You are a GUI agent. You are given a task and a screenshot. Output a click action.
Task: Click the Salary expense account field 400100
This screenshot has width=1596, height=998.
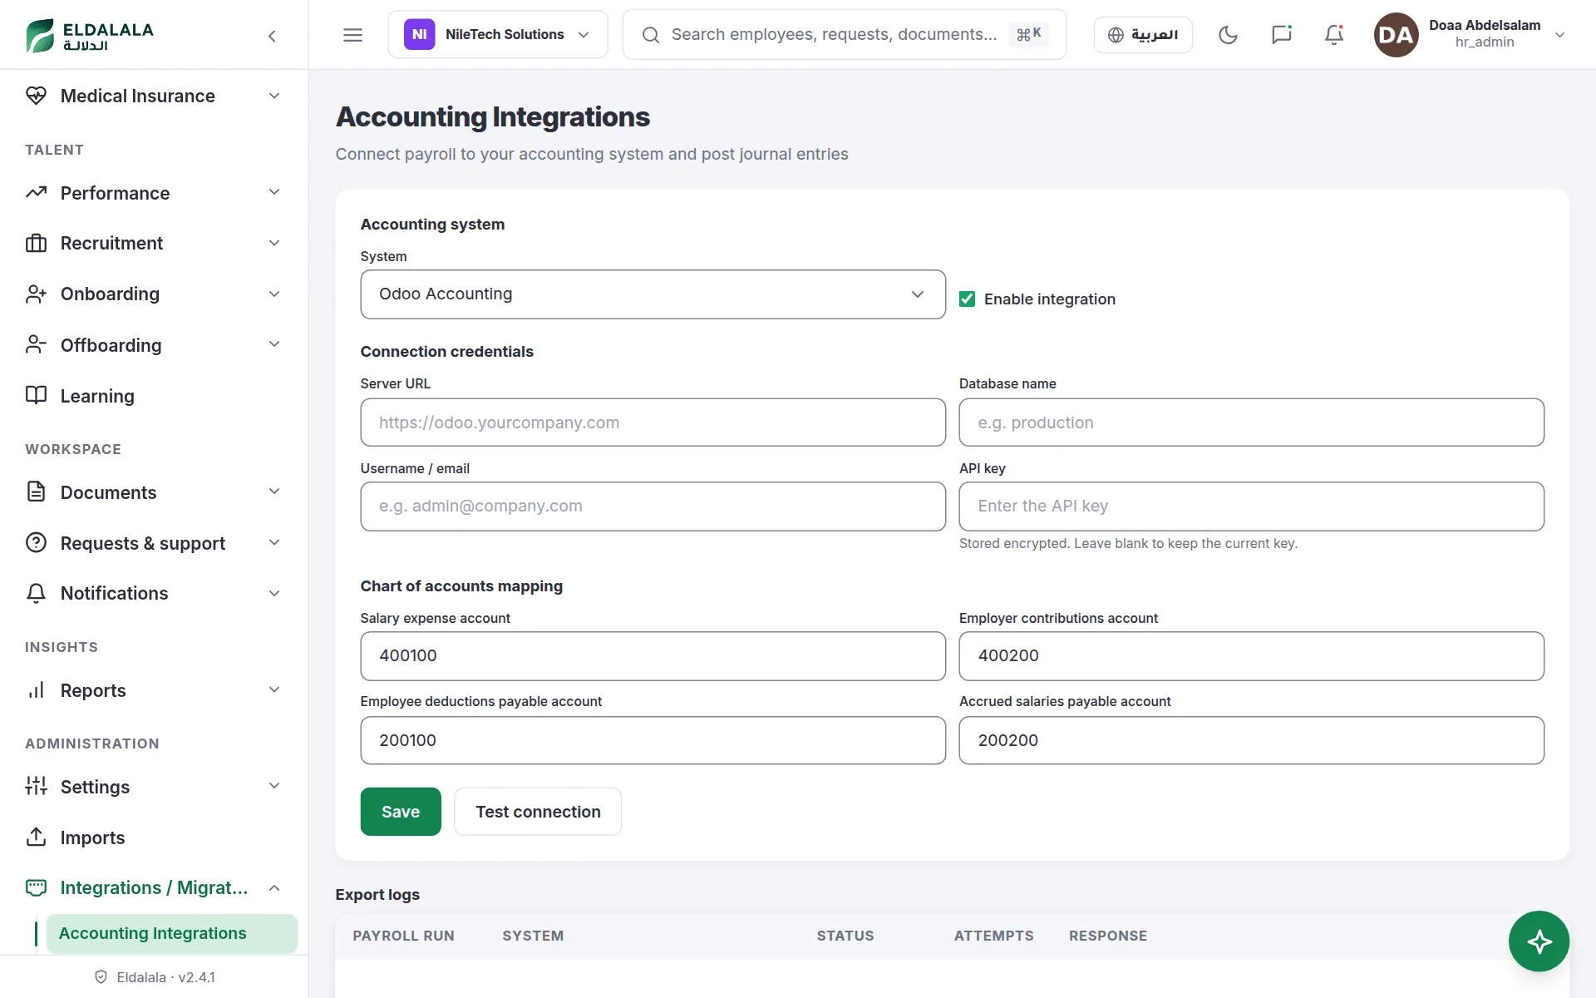pyautogui.click(x=653, y=656)
